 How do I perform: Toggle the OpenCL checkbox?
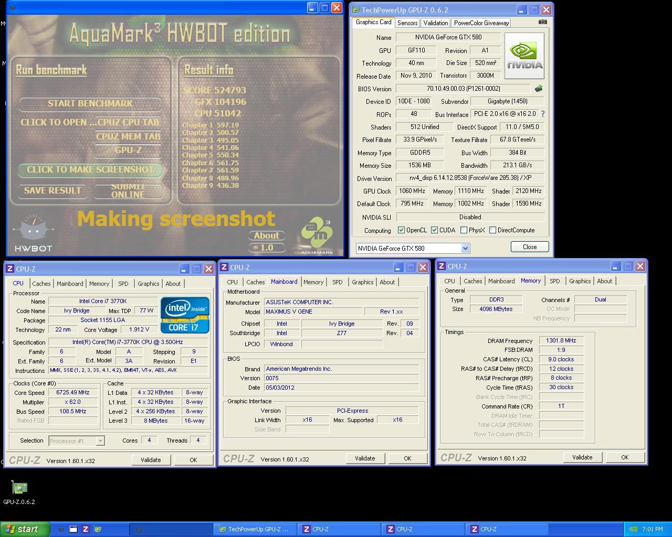point(401,230)
